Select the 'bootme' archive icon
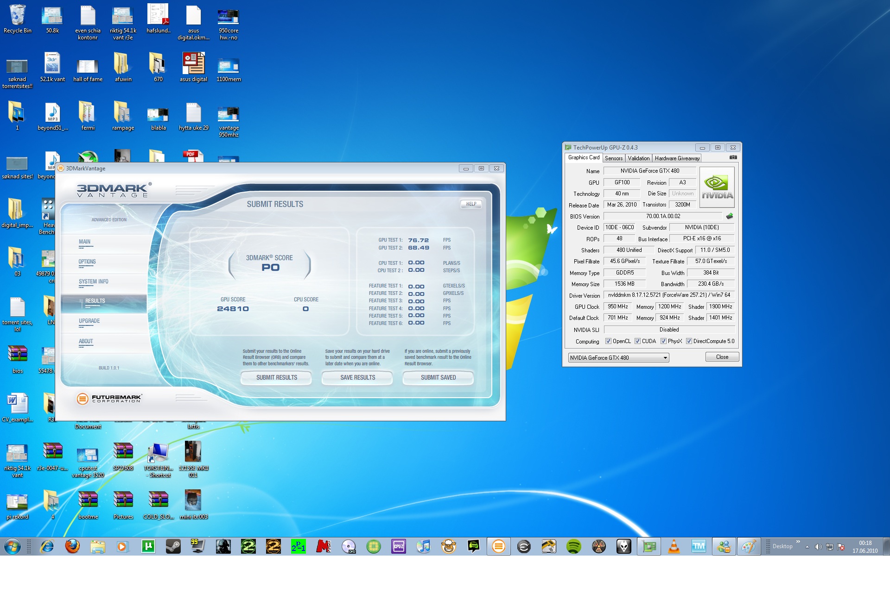Image resolution: width=890 pixels, height=600 pixels. (x=88, y=505)
